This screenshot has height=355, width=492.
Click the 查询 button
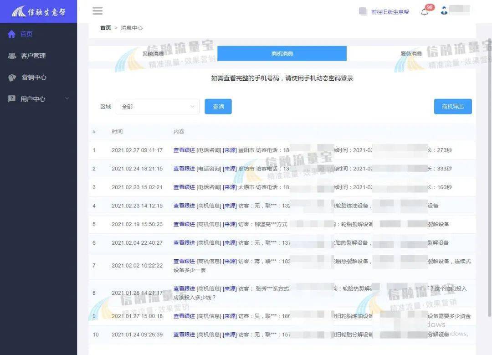[x=218, y=107]
